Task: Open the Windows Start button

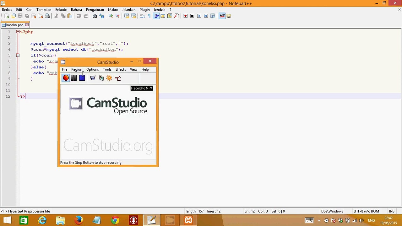Action: tap(7, 220)
